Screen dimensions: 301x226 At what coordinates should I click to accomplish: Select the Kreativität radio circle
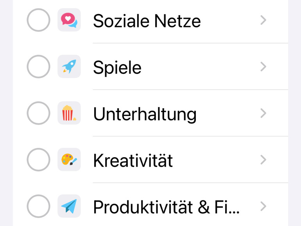pyautogui.click(x=38, y=160)
